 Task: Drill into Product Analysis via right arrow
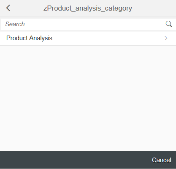point(166,38)
